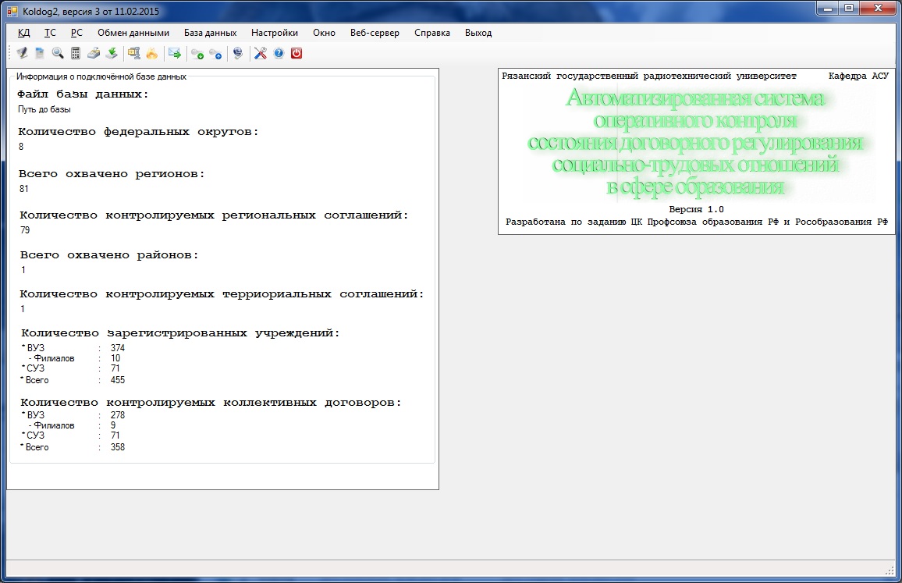
Task: Open the calculator toolbar icon
Action: pyautogui.click(x=76, y=54)
